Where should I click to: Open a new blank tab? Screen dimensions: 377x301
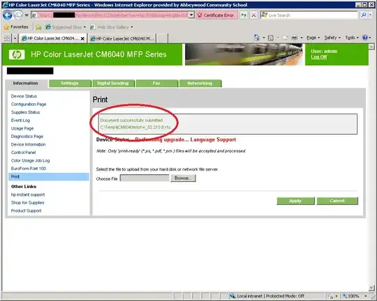coord(162,38)
